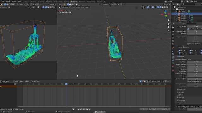The height and width of the screenshot is (113, 202).
Task: Open the Modifiers properties wrench icon
Action: pyautogui.click(x=173, y=51)
